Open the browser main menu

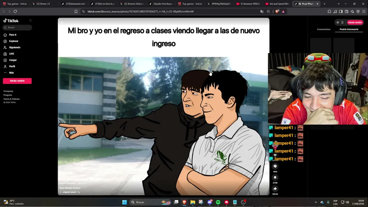[x=364, y=11]
